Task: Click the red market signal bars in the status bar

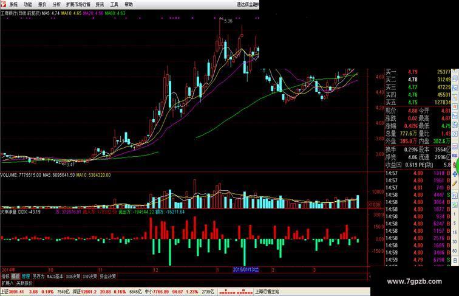Action: coord(236,292)
